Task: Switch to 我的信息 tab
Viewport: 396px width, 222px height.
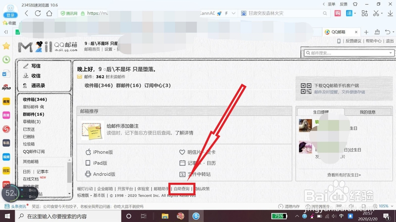Action: coord(367,112)
